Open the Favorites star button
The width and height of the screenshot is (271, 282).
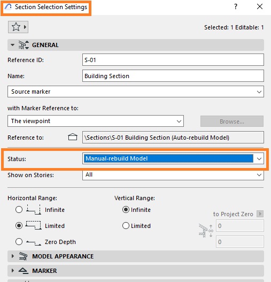(18, 27)
